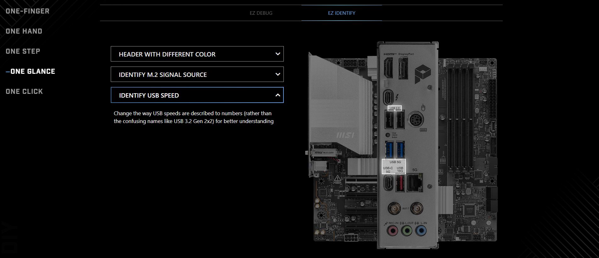Click the USB-C 5G label on the I/O panel
The height and width of the screenshot is (258, 599).
point(388,170)
